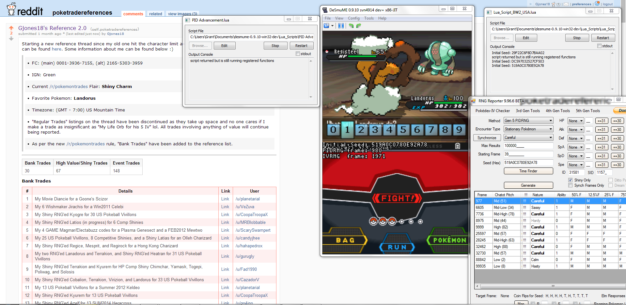Screen dimensions: 626x305
Task: Select frame 6605 row in results
Action: [x=550, y=208]
